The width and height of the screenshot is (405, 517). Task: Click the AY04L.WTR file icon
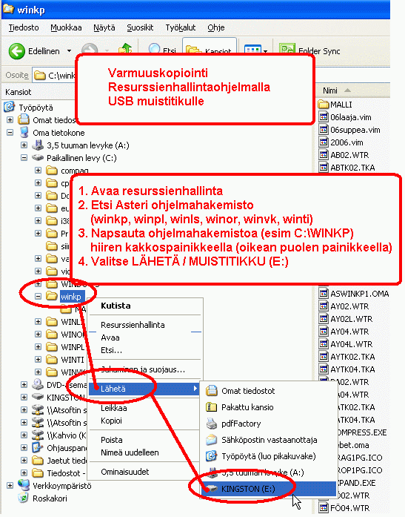pos(324,344)
